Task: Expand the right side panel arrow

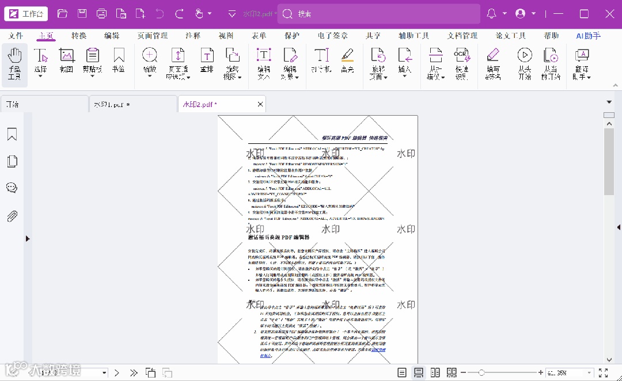Action: [x=619, y=227]
